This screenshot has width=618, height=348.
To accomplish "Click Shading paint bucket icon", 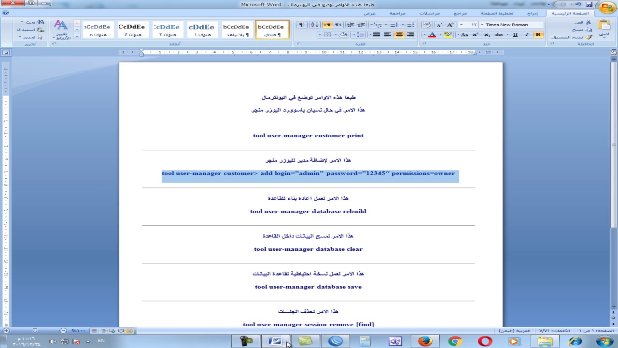I will (343, 35).
